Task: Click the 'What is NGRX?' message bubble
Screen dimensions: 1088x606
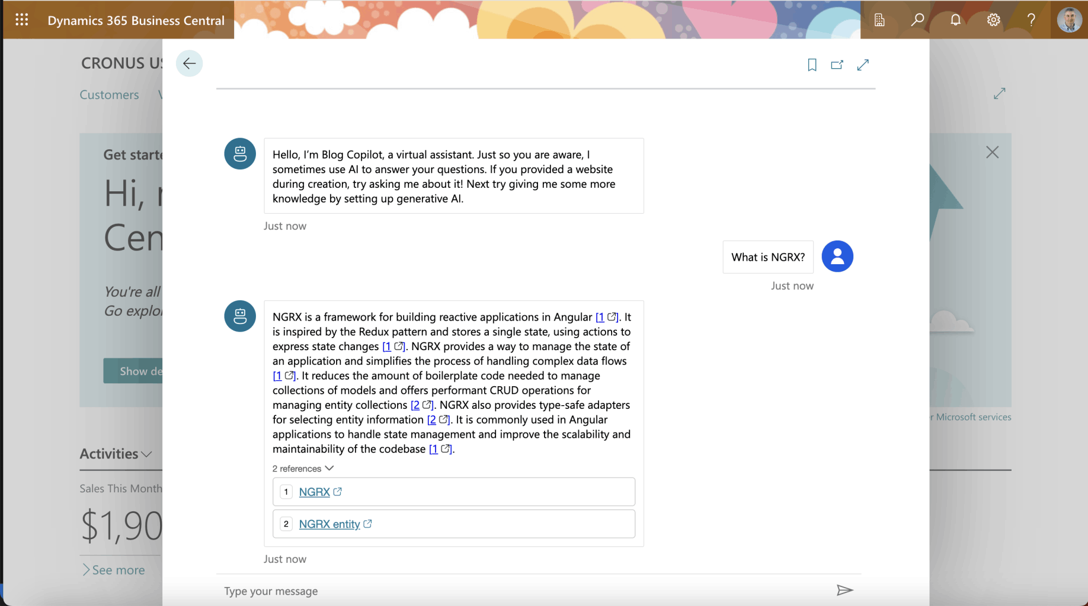Action: (768, 257)
